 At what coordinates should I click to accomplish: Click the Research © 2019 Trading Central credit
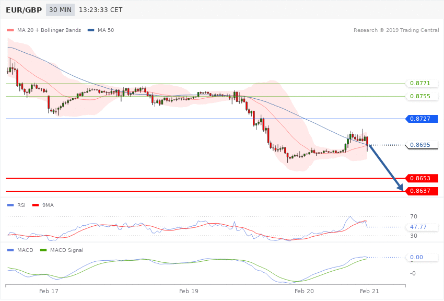pyautogui.click(x=396, y=30)
